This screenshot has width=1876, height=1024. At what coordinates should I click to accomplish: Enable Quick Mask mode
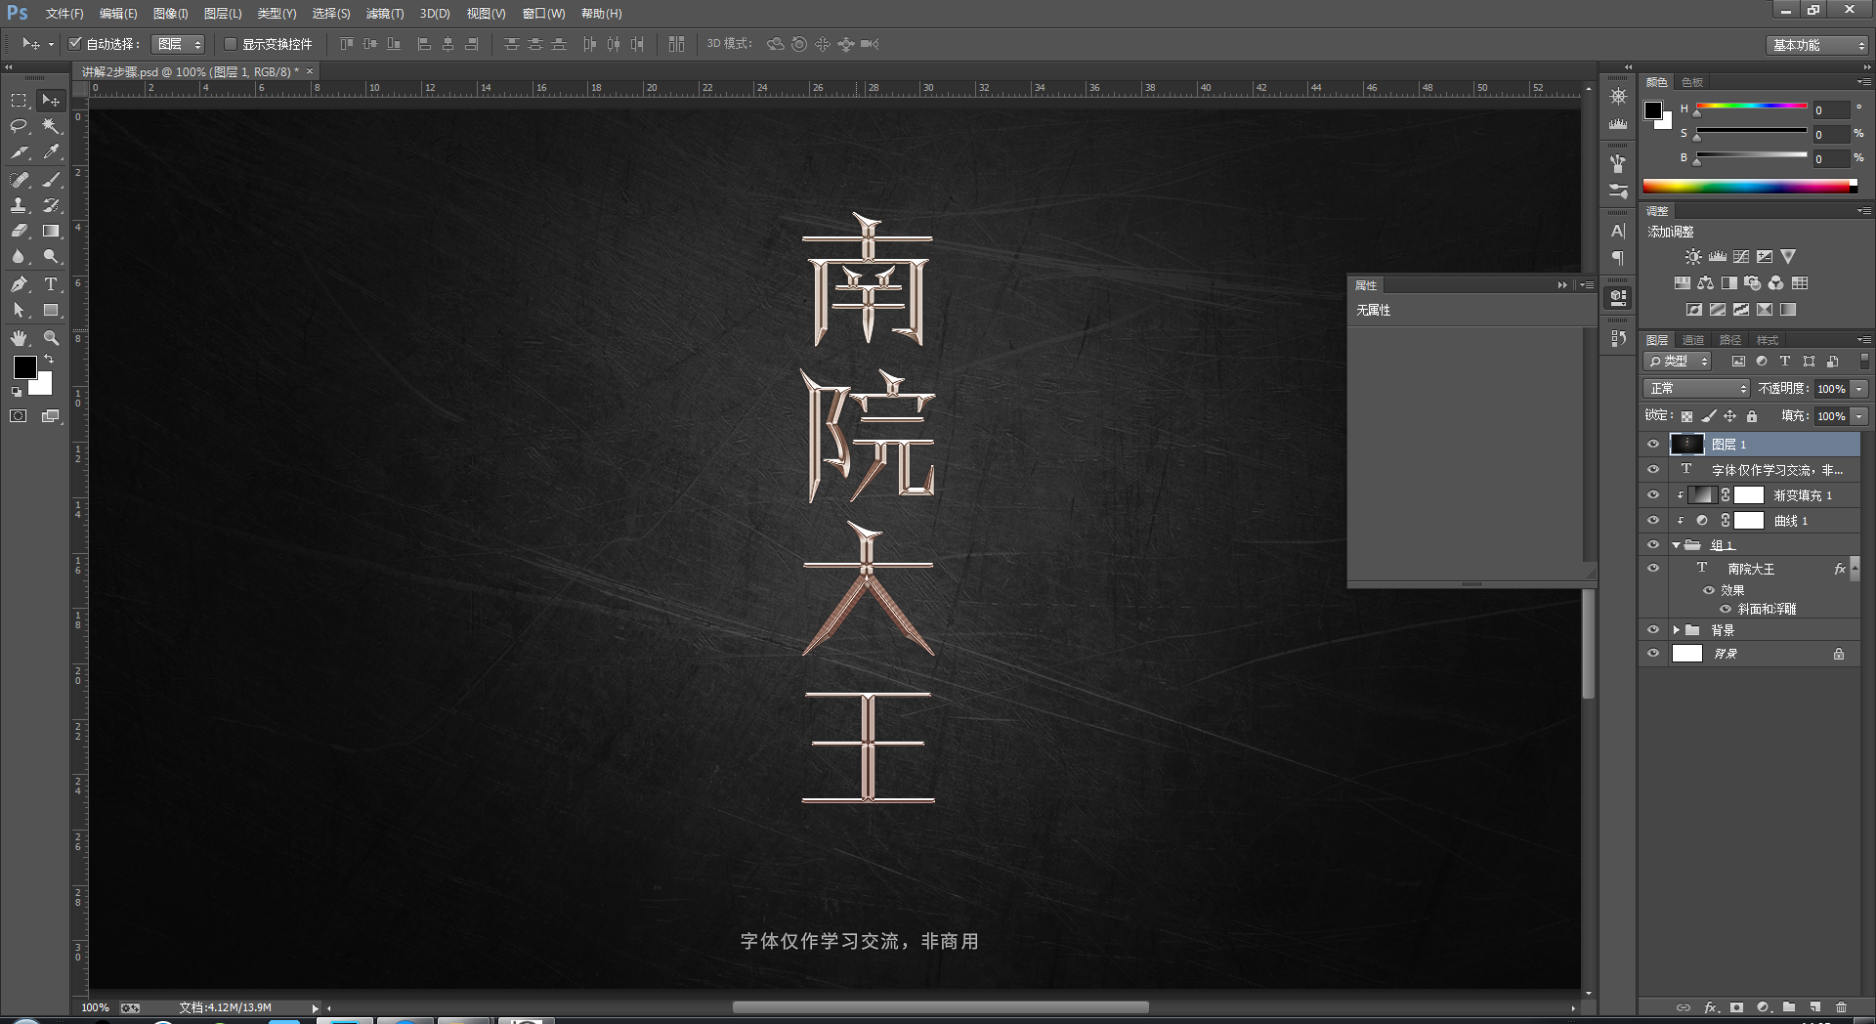pos(19,416)
